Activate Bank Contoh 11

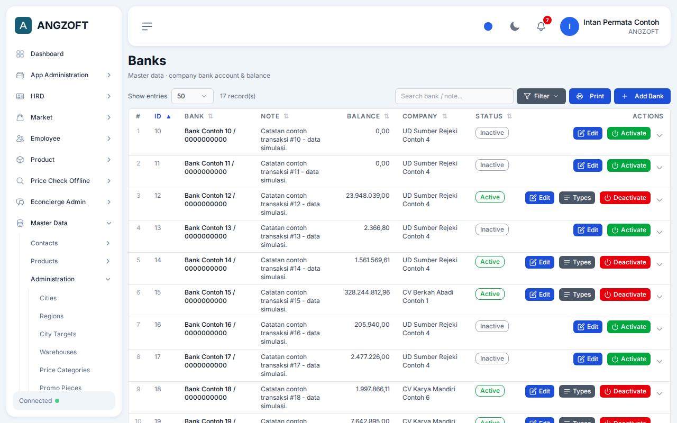pos(629,165)
